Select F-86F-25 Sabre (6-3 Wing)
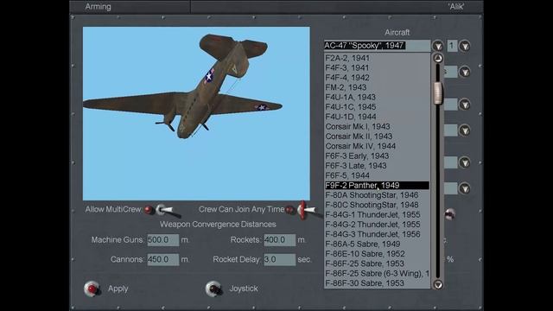The height and width of the screenshot is (311, 553). pos(377,274)
